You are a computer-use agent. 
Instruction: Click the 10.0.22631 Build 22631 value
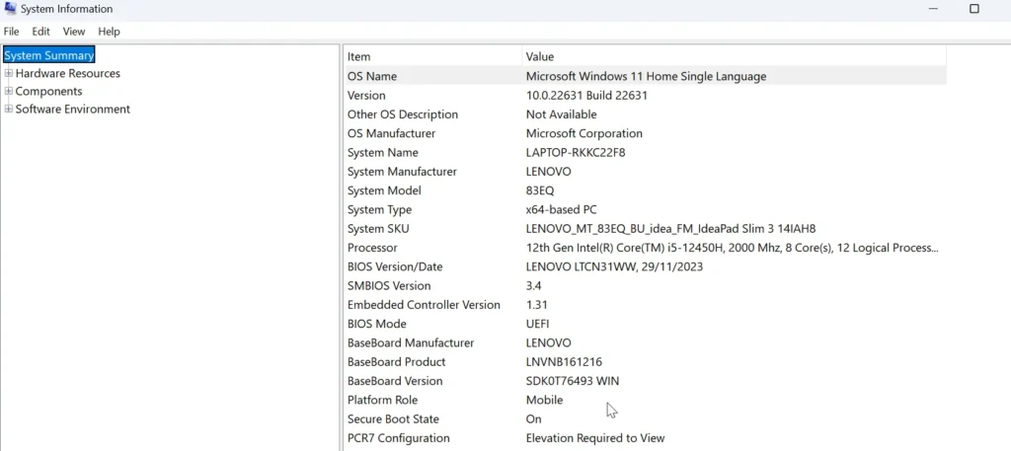(586, 96)
